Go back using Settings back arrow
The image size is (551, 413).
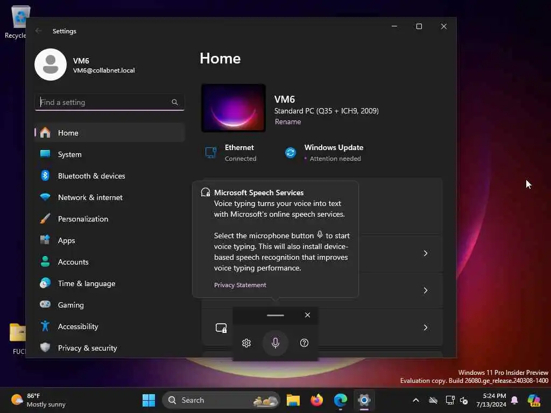pyautogui.click(x=39, y=31)
